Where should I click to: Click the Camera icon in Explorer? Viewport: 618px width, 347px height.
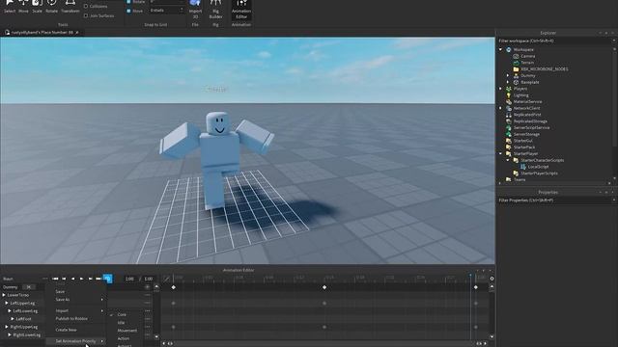click(516, 56)
